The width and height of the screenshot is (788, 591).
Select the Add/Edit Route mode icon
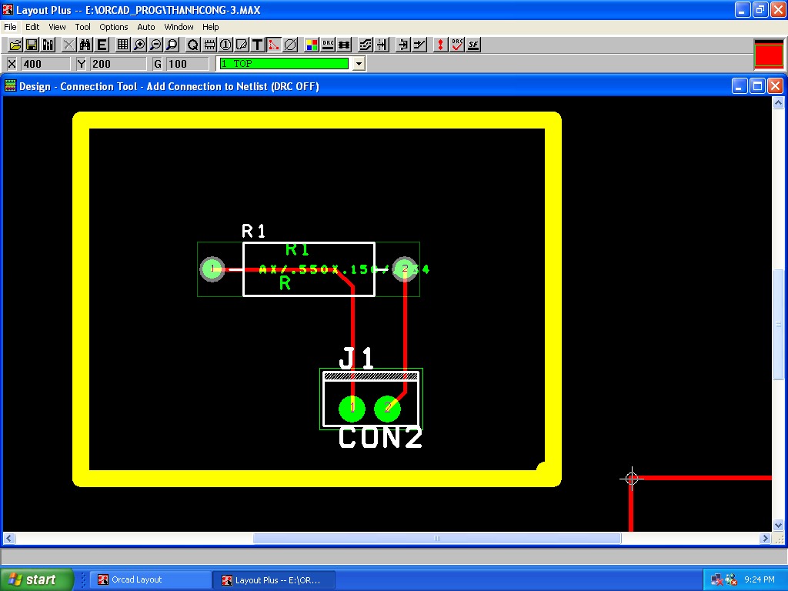coord(419,45)
